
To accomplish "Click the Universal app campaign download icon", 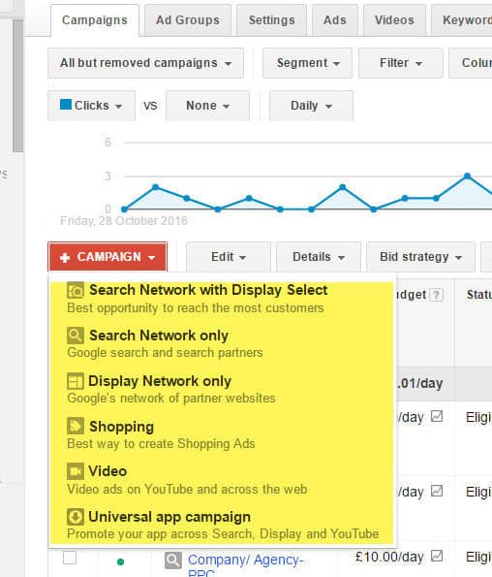I will click(x=76, y=517).
